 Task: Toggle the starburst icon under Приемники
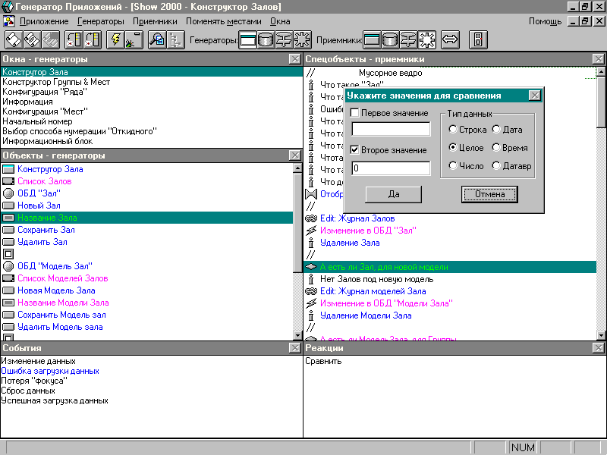click(x=427, y=39)
